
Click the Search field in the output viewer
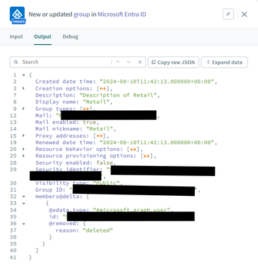66,62
